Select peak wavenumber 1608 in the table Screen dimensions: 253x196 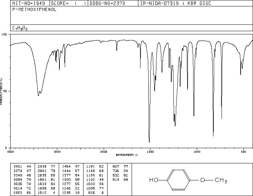click(42, 189)
